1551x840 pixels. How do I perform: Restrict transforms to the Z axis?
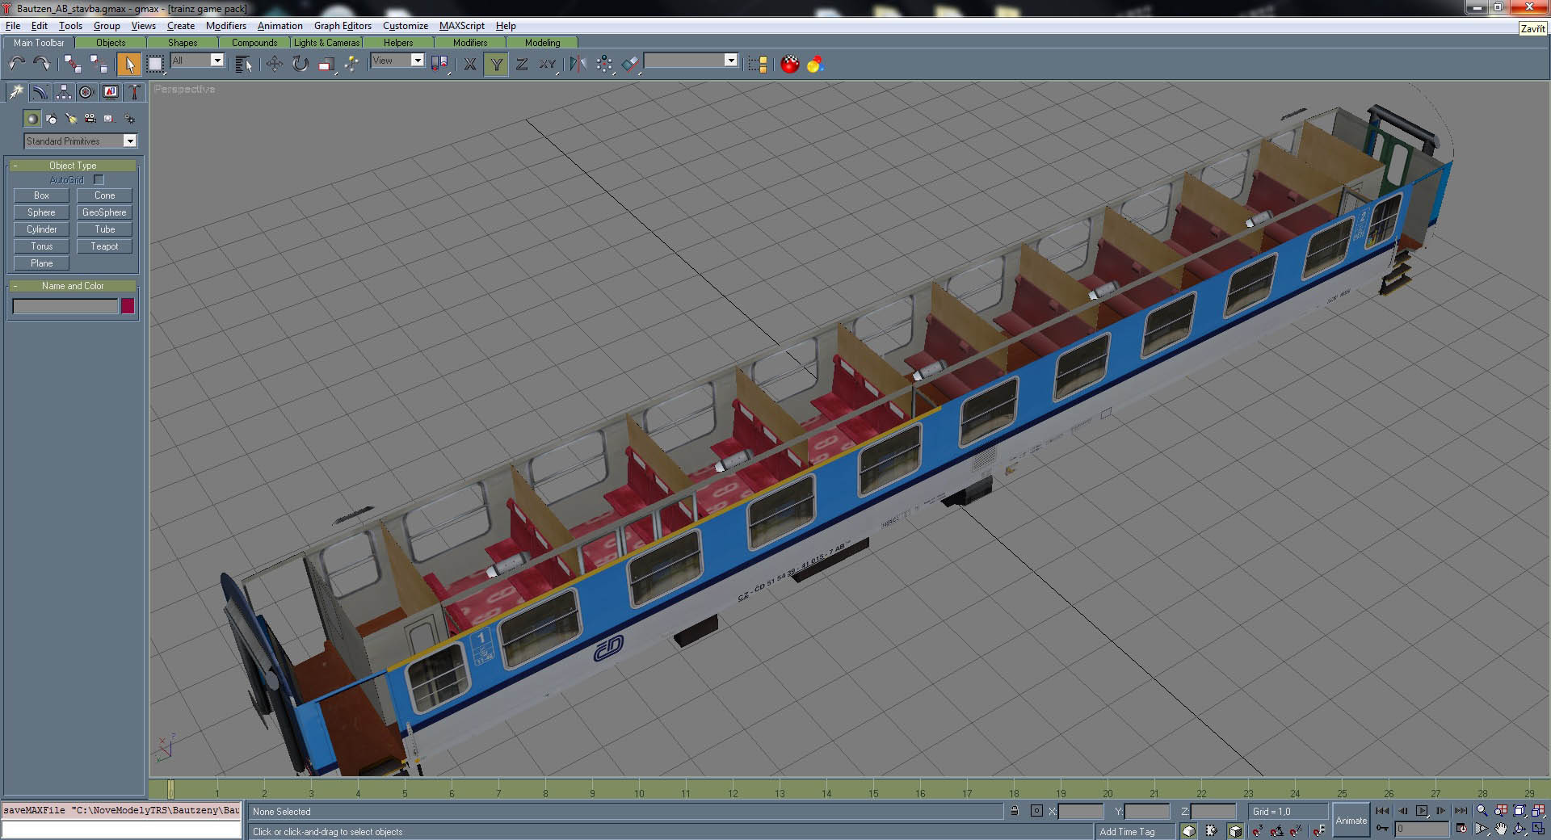tap(522, 64)
